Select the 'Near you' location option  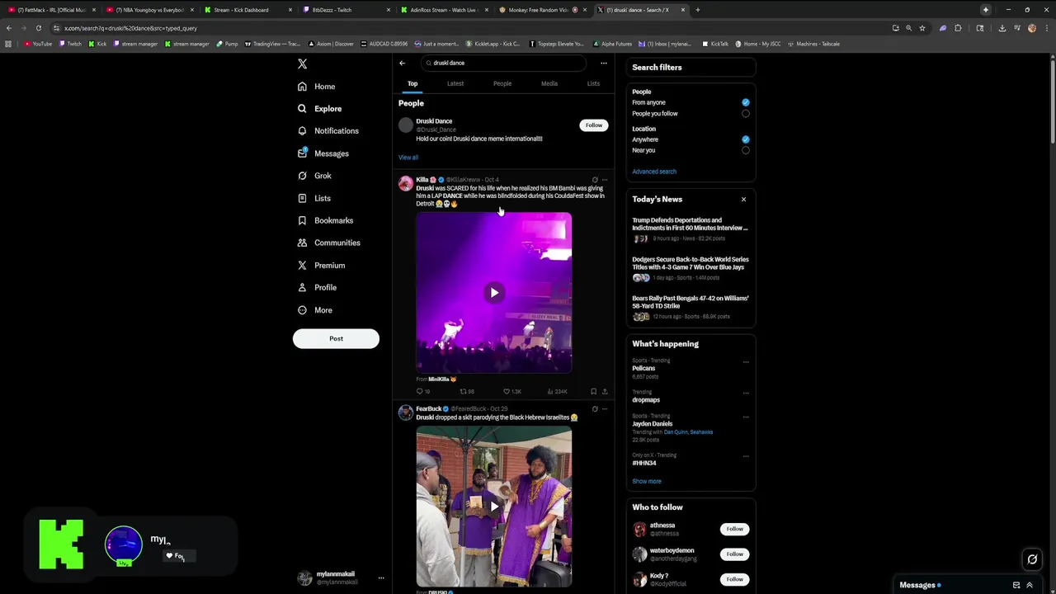click(745, 150)
